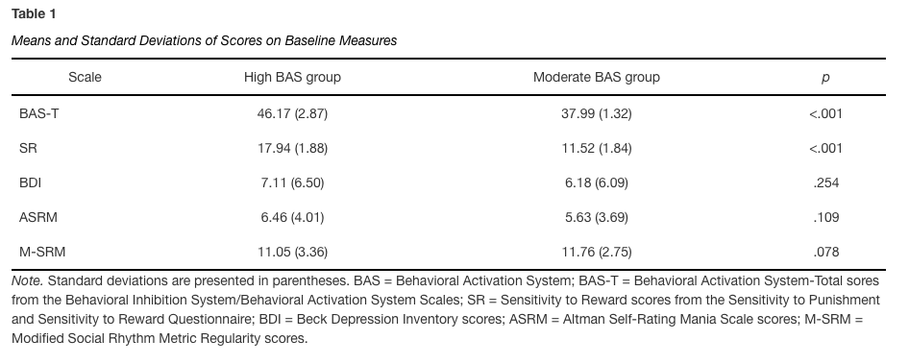
Task: Click the .078 p-value
Action: [x=825, y=253]
